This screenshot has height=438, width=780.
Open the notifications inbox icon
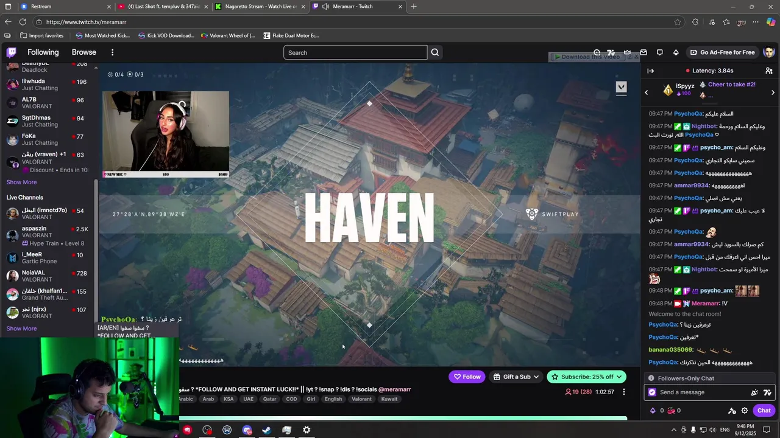643,52
